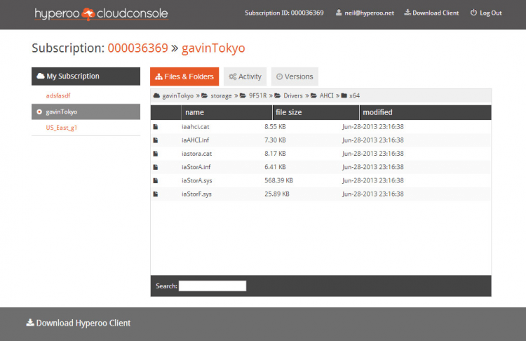Click the power icon beside Log Out
Screen dimensions: 526x341
(473, 13)
